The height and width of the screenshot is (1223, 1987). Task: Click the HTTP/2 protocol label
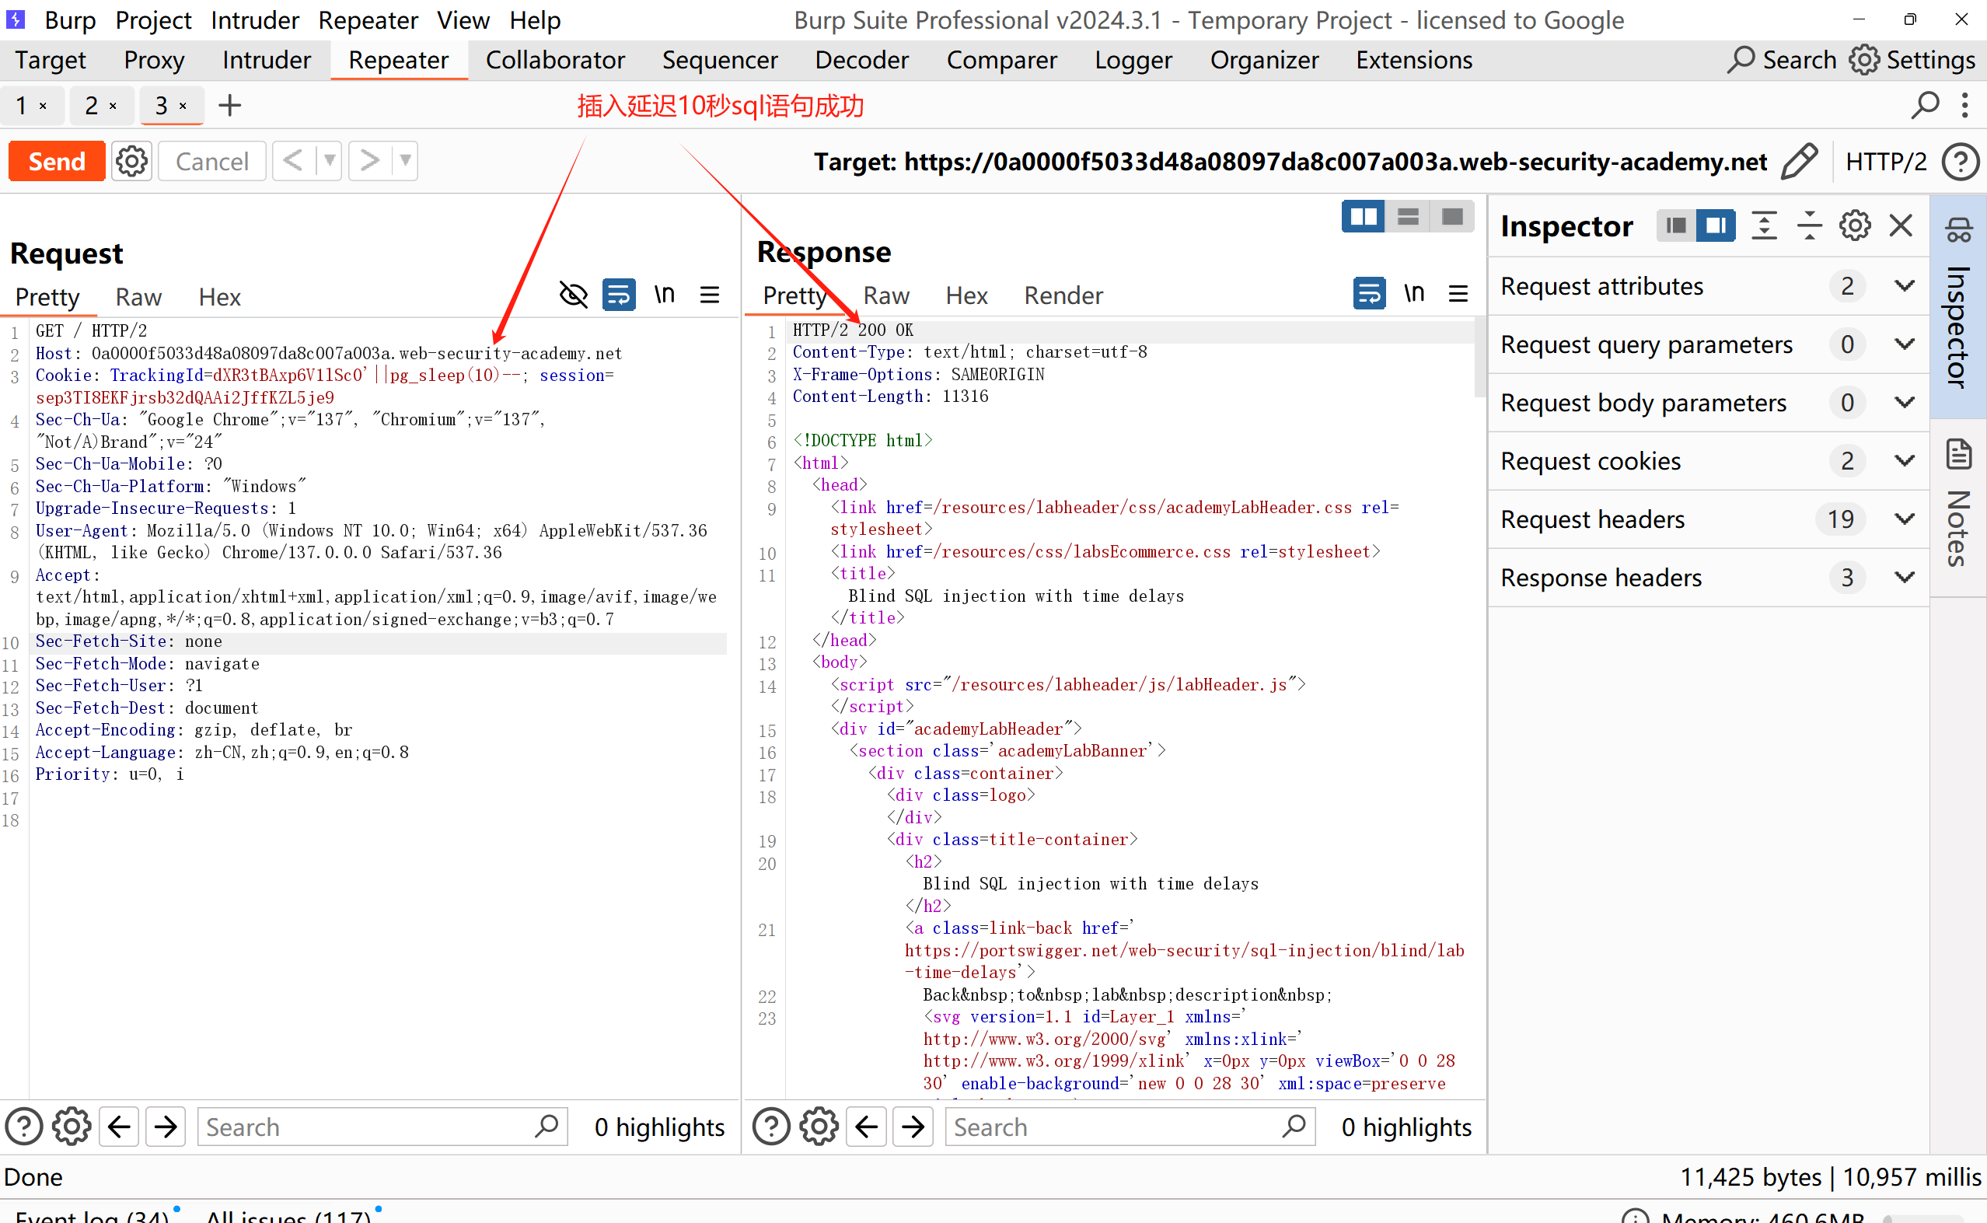[x=1885, y=162]
